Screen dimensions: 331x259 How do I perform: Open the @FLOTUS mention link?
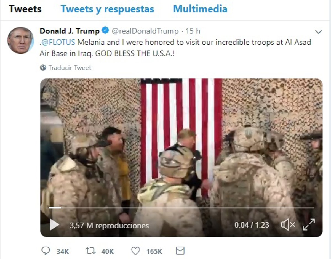coord(58,42)
